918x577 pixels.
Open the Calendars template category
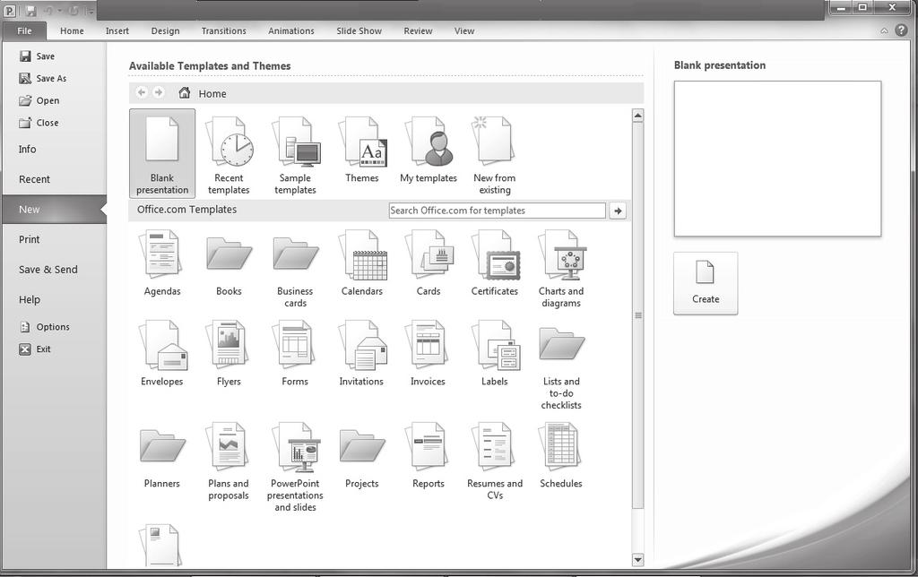click(362, 263)
